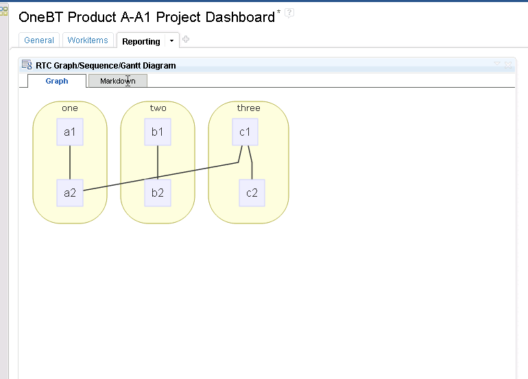Select the Reporting tab
528x379 pixels.
(x=141, y=41)
